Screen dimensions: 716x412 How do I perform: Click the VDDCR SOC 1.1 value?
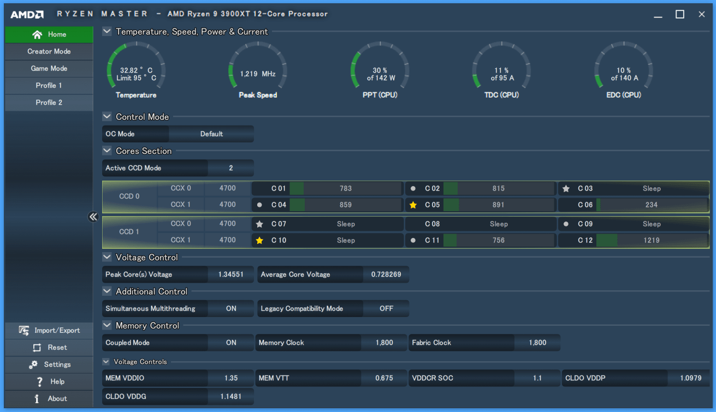[x=537, y=378]
